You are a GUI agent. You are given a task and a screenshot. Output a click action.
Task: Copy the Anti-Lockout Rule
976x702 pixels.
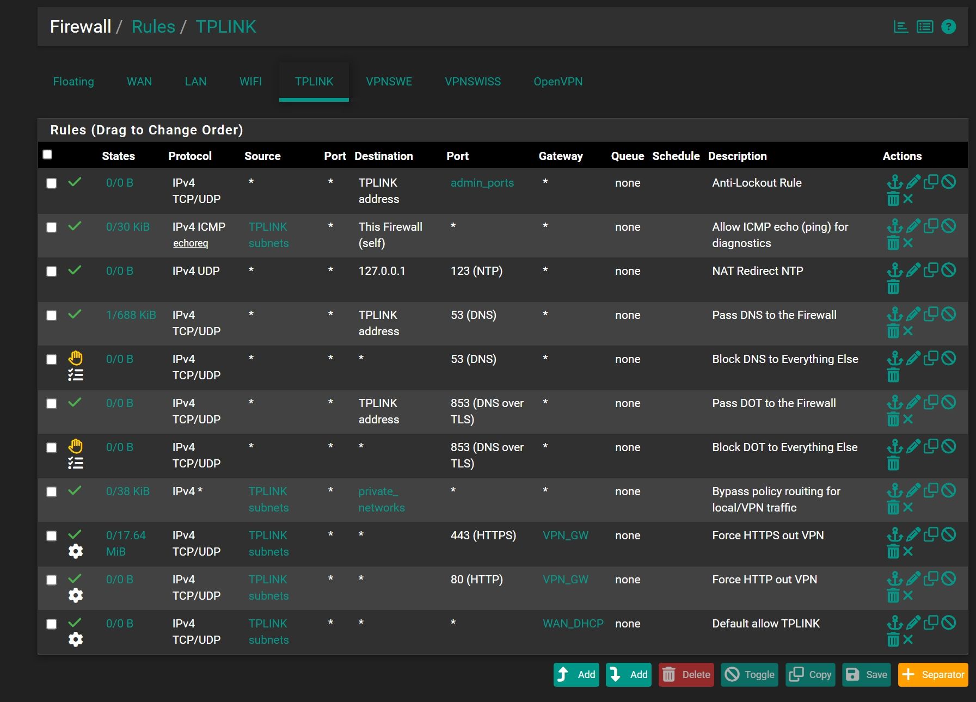click(x=931, y=182)
